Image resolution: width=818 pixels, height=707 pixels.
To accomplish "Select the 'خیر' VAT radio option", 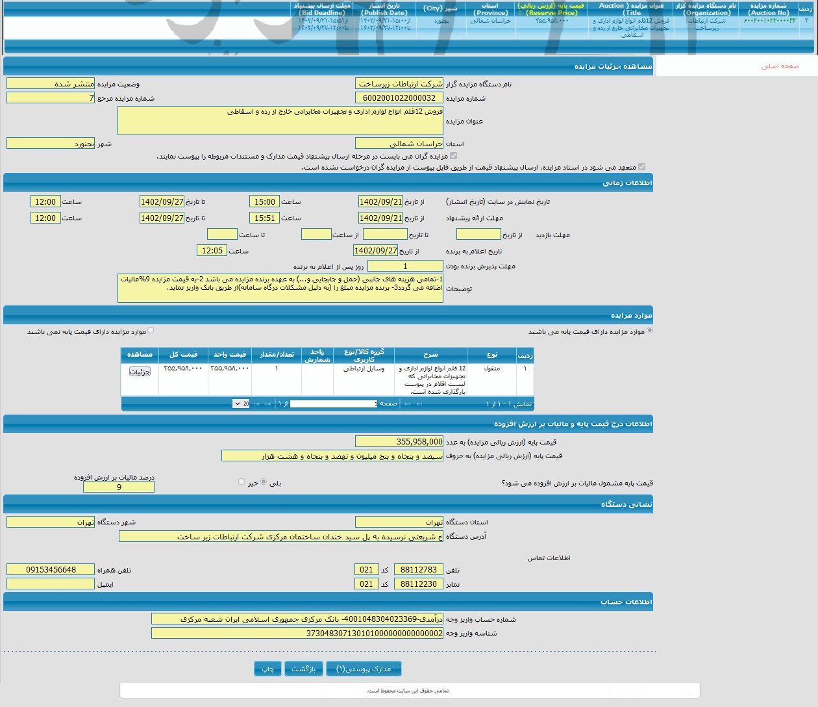I will 242,482.
